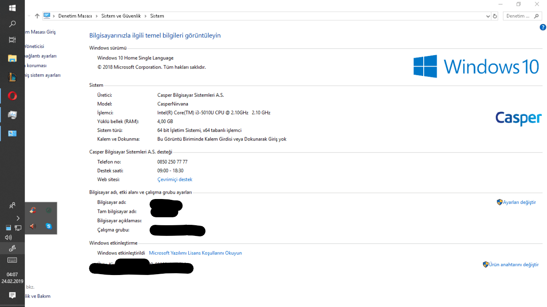Expand breadcrumb arrow after Sistem ve Güvenlik
Image resolution: width=547 pixels, height=307 pixels.
[x=146, y=16]
